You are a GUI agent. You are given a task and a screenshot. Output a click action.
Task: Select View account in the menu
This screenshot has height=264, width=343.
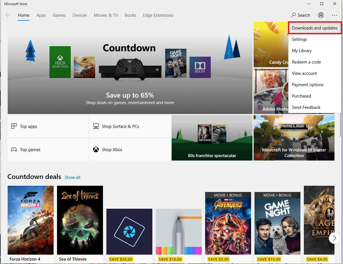tap(315, 73)
